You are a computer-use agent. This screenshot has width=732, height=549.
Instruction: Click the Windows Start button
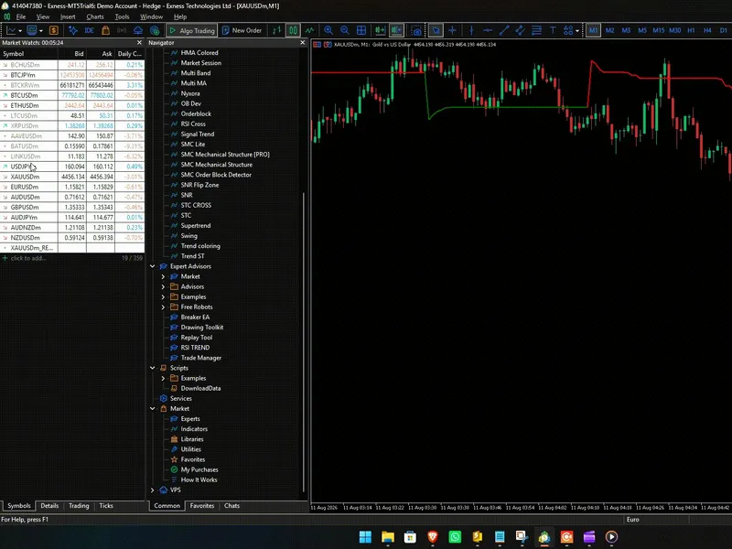365,537
